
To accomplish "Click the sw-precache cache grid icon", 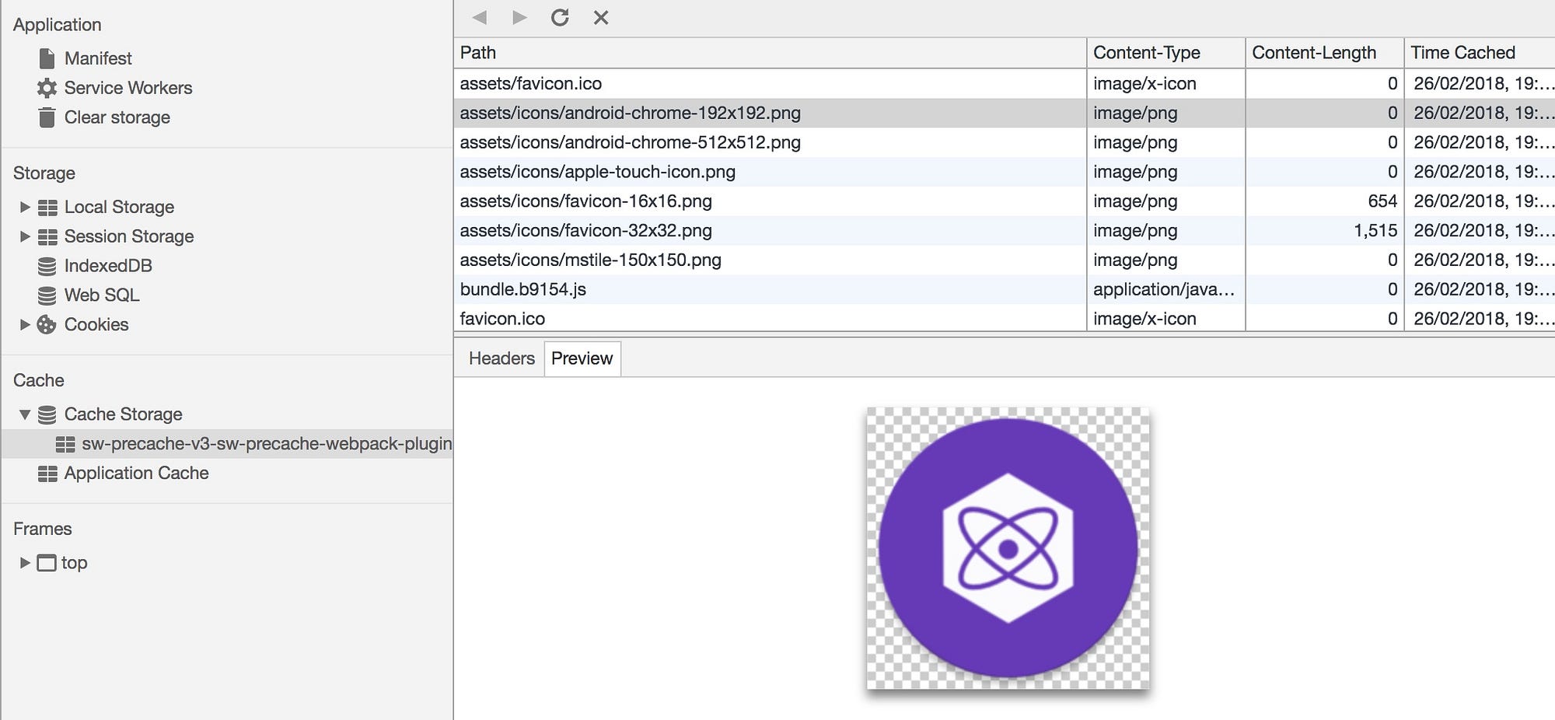I will point(65,444).
